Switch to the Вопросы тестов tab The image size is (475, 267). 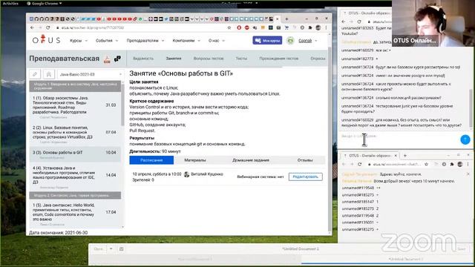[x=209, y=59]
